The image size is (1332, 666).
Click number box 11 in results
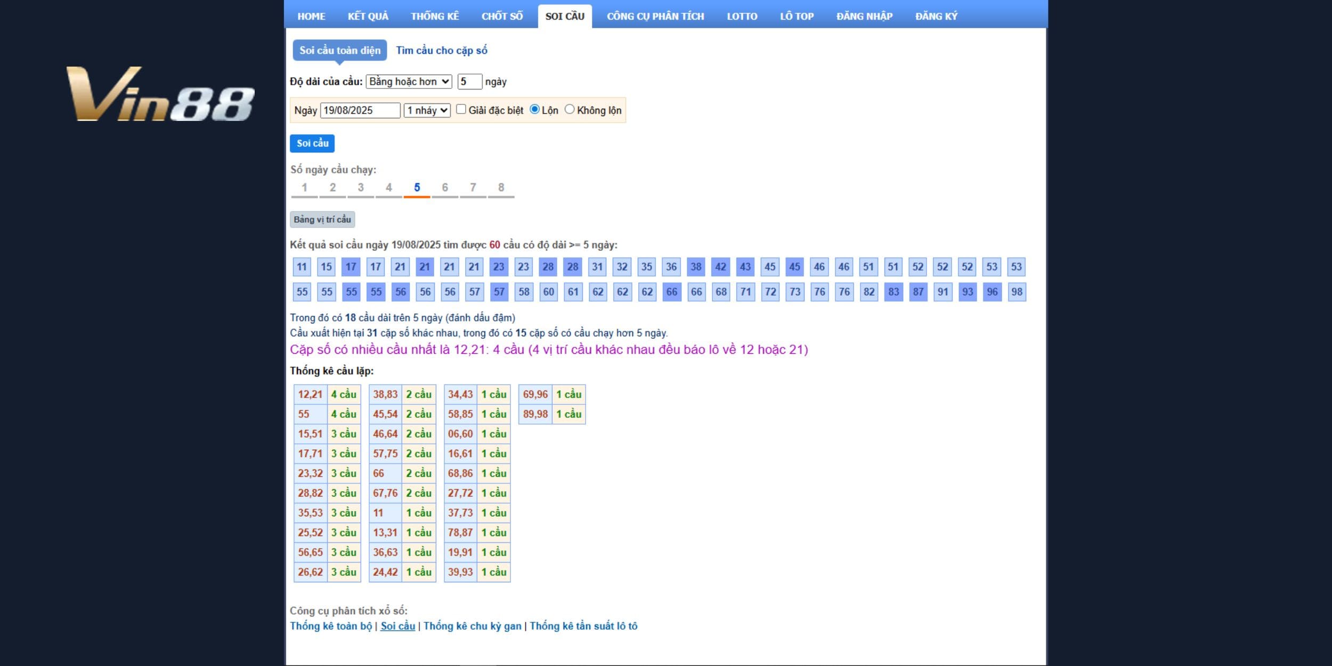(302, 267)
